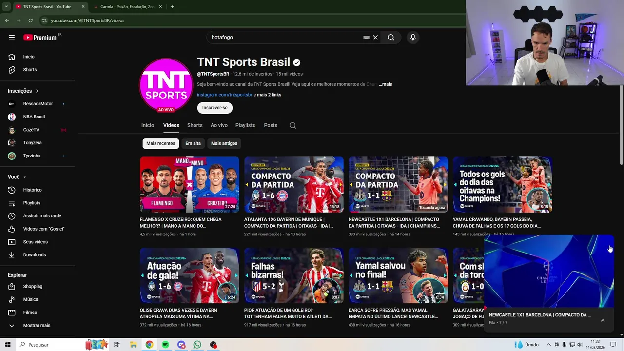Viewport: 624px width, 351px height.
Task: Open Atalanta 1x6 Bayern compacto thumbnail
Action: 294,185
